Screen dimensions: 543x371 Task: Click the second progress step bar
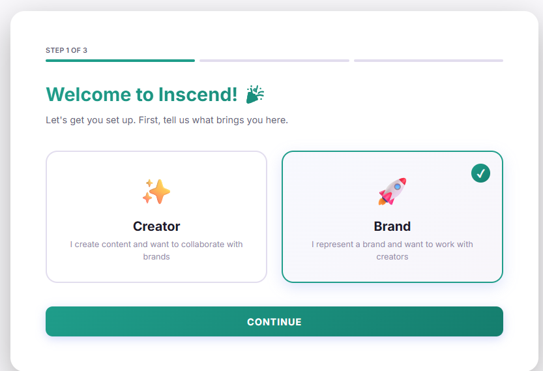(274, 61)
